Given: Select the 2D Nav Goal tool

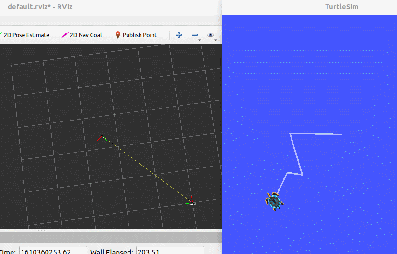Looking at the screenshot, I should 82,35.
